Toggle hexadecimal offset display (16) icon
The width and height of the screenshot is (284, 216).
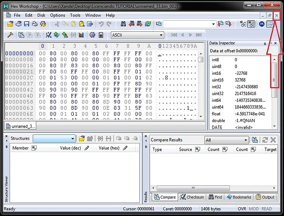tap(251, 24)
